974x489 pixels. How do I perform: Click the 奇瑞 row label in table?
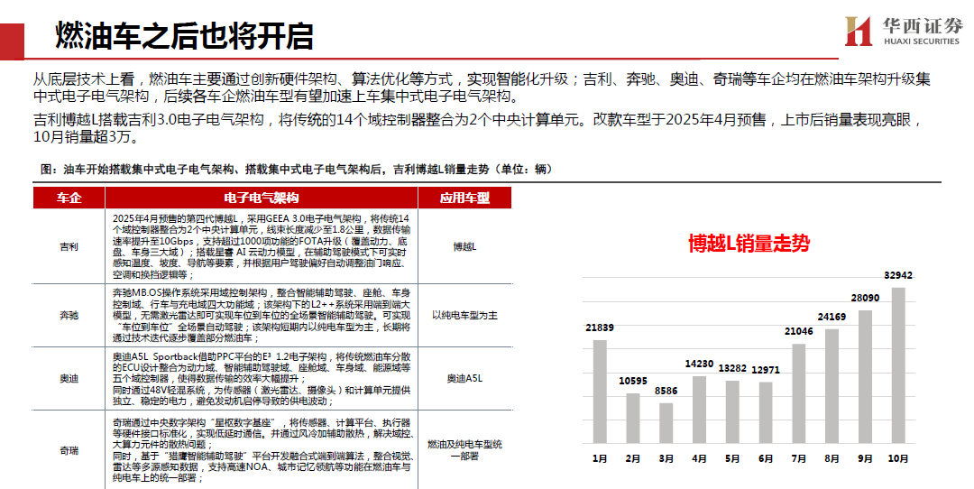click(x=69, y=450)
